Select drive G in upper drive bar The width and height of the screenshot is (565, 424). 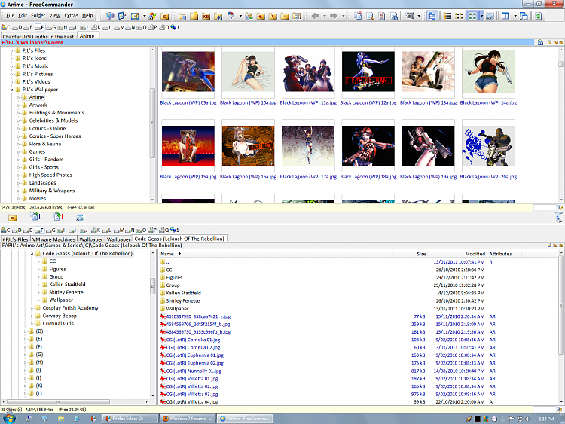point(50,27)
